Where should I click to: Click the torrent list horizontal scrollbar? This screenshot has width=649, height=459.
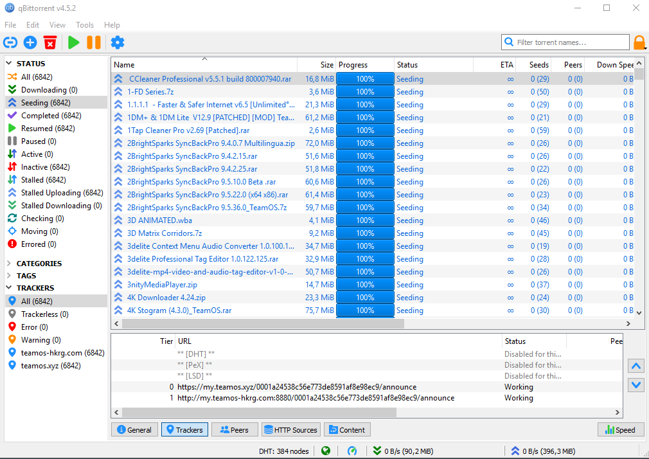(x=263, y=323)
